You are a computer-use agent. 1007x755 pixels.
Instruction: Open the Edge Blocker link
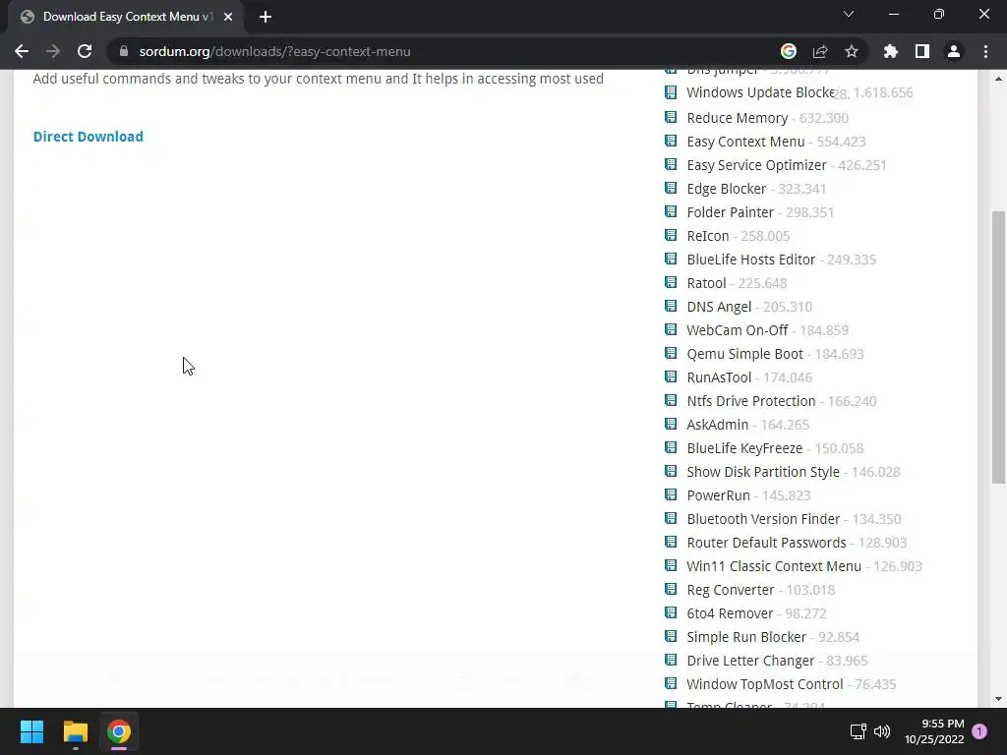726,190
